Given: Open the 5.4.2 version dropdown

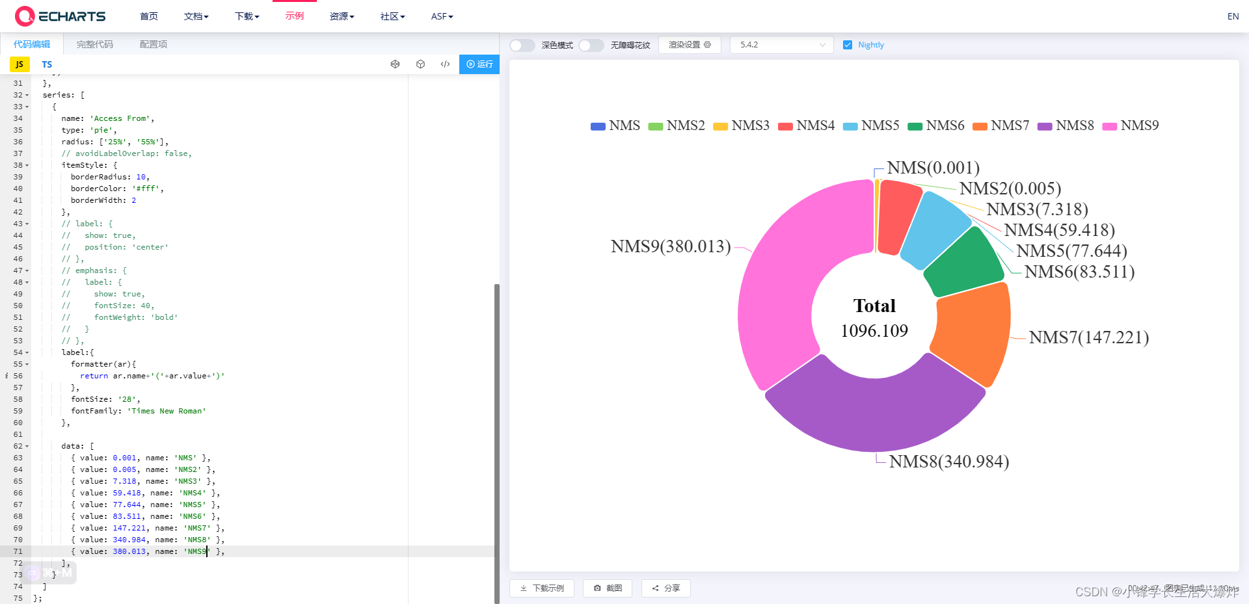Looking at the screenshot, I should point(781,45).
